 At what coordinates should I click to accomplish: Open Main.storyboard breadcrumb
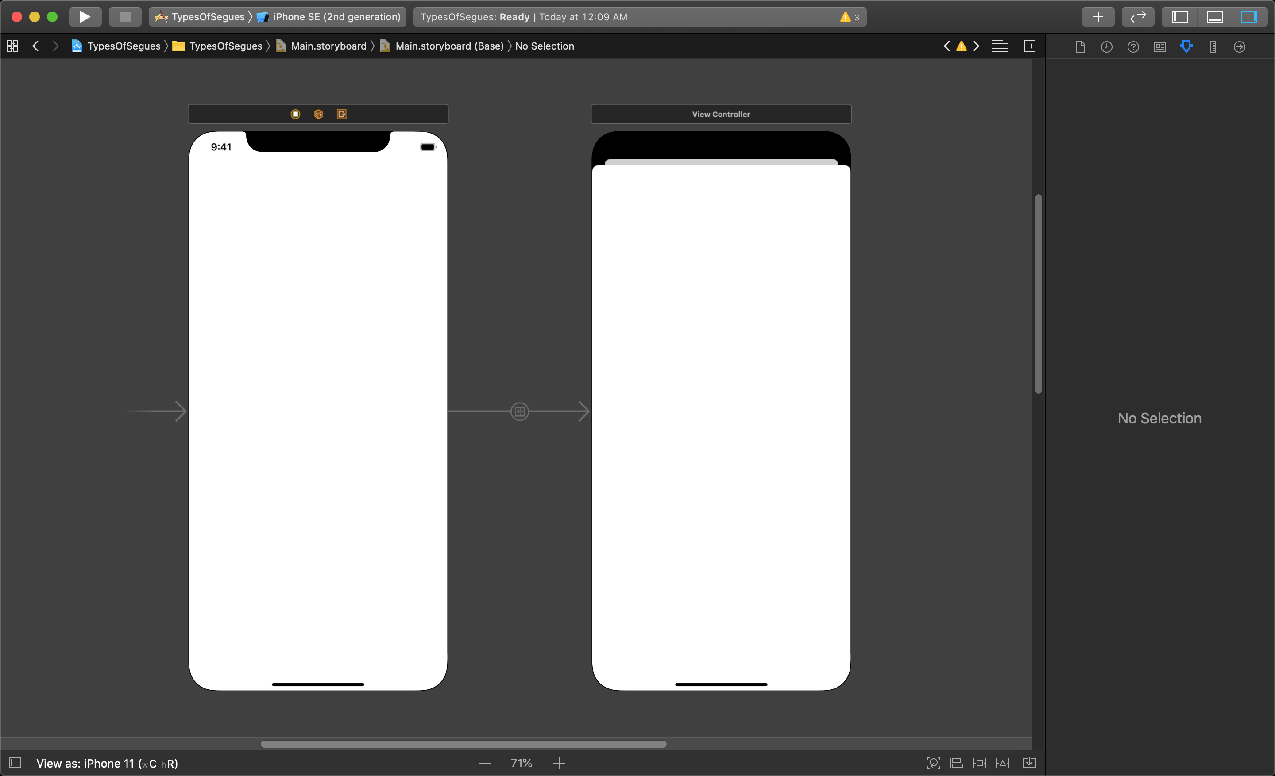click(321, 46)
